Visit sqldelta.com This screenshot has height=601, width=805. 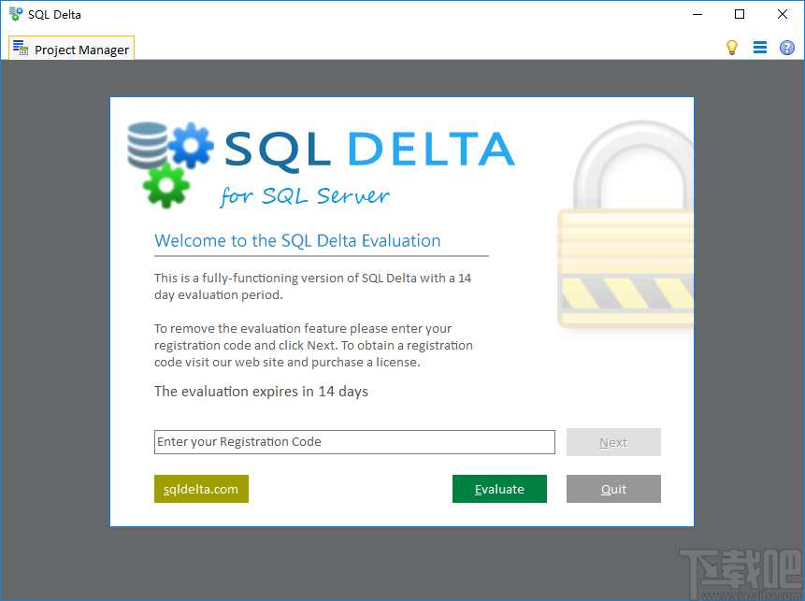pyautogui.click(x=201, y=489)
